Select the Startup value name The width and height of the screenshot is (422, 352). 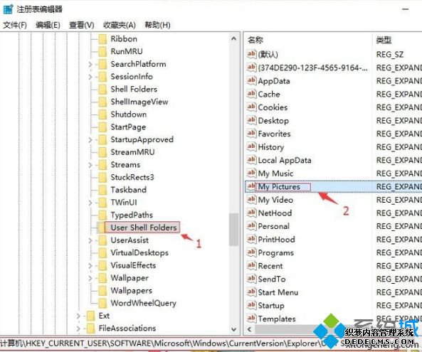click(x=271, y=306)
